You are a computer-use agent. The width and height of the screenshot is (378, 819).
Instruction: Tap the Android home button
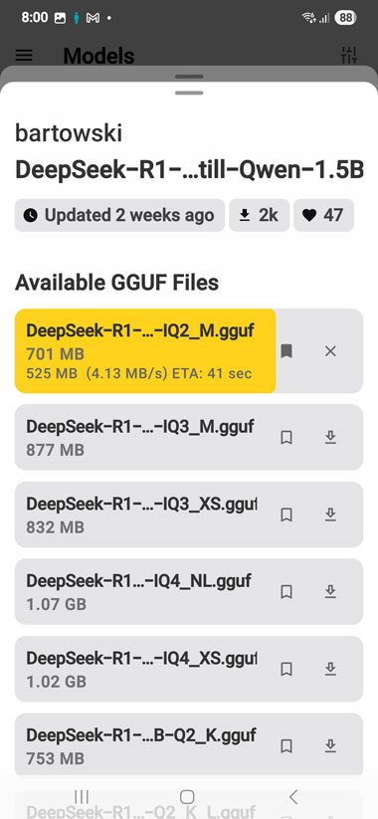(187, 796)
